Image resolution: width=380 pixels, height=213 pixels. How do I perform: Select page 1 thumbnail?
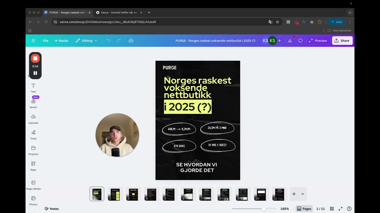pyautogui.click(x=97, y=194)
